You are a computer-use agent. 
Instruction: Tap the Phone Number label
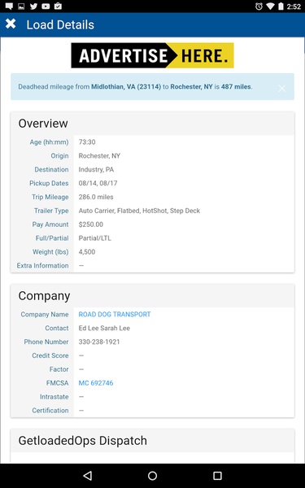coord(46,342)
